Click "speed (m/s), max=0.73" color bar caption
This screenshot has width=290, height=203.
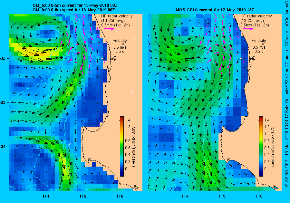click(273, 147)
